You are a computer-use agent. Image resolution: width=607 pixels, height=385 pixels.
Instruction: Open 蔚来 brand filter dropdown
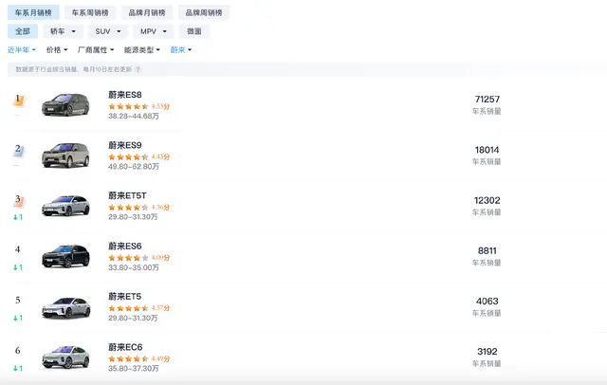181,50
